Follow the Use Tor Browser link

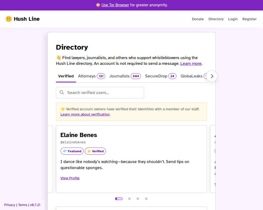pos(115,5)
